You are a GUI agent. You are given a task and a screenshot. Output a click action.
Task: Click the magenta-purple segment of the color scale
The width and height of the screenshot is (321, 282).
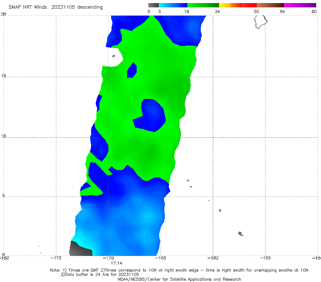300,5
